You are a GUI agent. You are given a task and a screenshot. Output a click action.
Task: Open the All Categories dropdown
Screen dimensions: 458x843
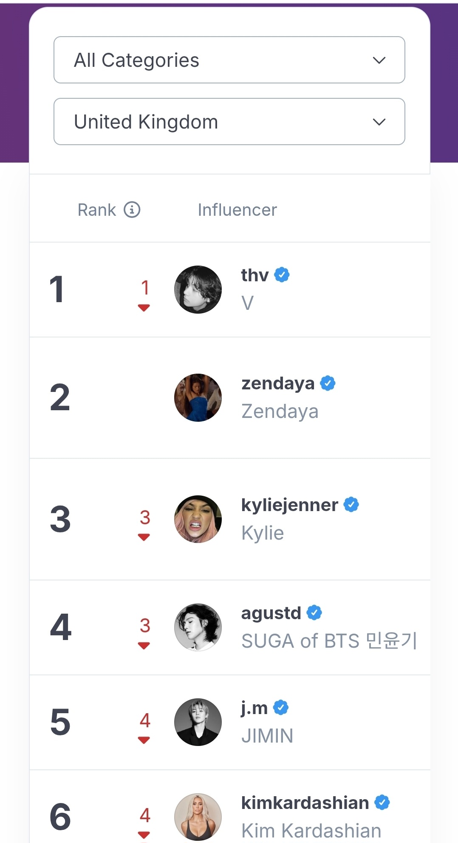click(x=229, y=60)
